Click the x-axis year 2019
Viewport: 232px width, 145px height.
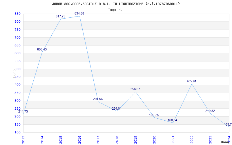coord(135,139)
